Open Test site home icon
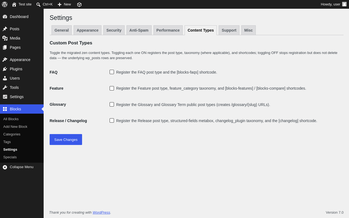The image size is (349, 218). [14, 4]
